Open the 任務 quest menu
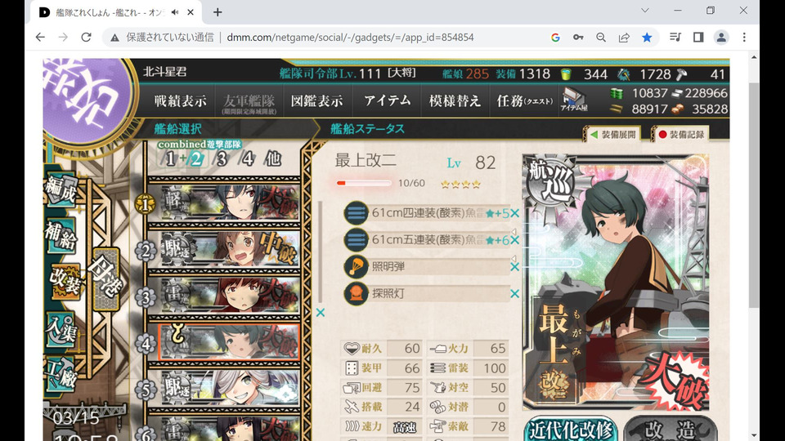 click(523, 101)
